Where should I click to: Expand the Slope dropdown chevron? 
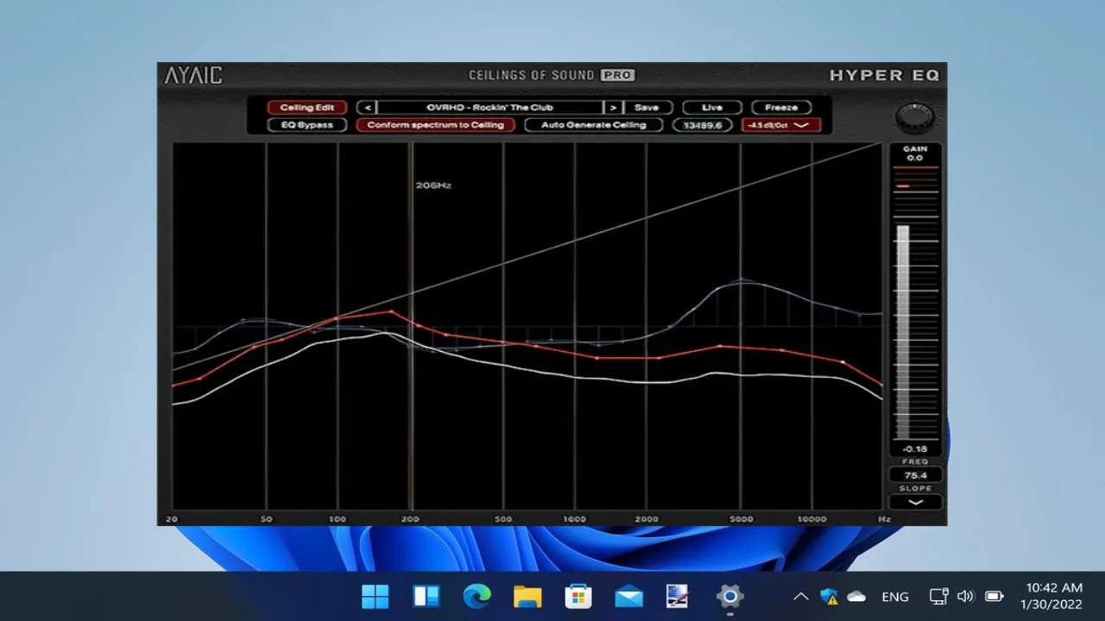(915, 502)
